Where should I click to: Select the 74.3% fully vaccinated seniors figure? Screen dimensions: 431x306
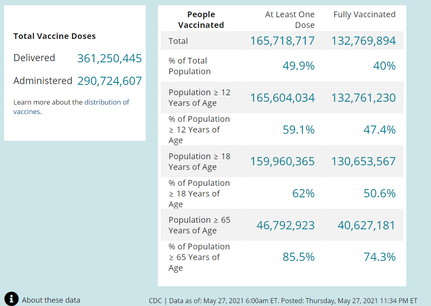379,257
